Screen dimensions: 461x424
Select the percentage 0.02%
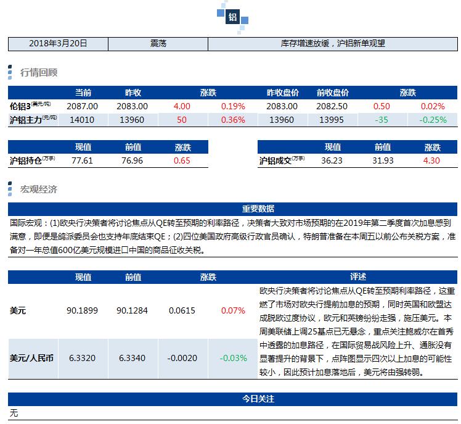tap(433, 106)
